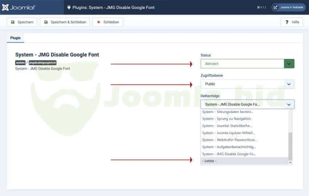Click the Reihenfolge field label

click(210, 96)
